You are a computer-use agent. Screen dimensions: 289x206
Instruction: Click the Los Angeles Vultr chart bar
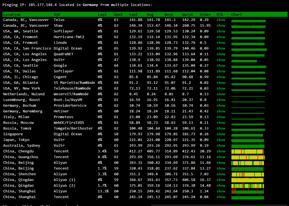(244, 61)
